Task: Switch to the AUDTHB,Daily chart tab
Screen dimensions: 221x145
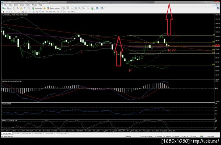Action: click(x=27, y=133)
